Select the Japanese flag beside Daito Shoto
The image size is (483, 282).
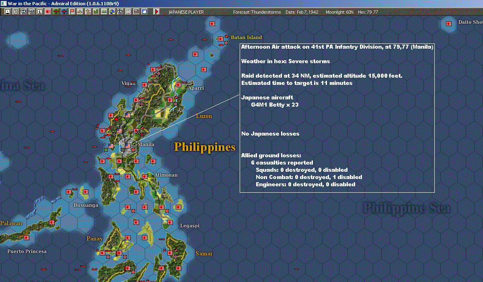[x=449, y=24]
